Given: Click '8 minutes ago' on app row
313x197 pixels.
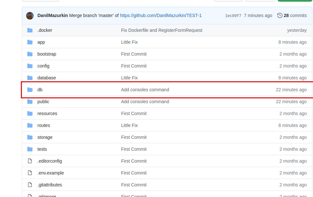Looking at the screenshot, I should tap(292, 42).
